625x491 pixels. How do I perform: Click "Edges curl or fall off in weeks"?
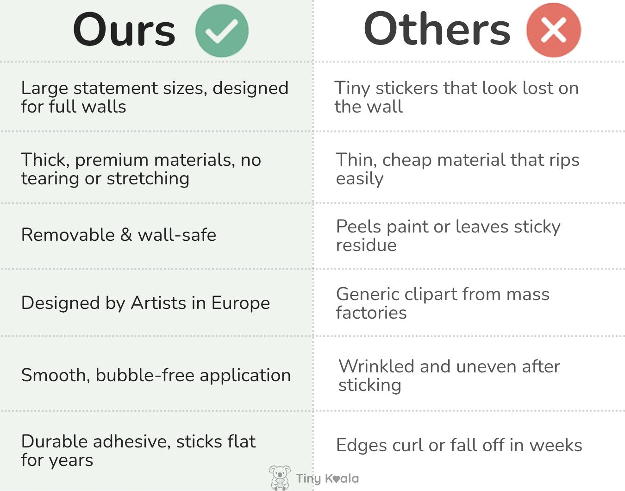pyautogui.click(x=459, y=445)
